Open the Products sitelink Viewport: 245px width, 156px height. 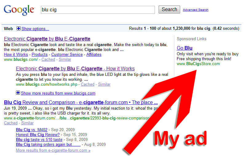pos(40,54)
